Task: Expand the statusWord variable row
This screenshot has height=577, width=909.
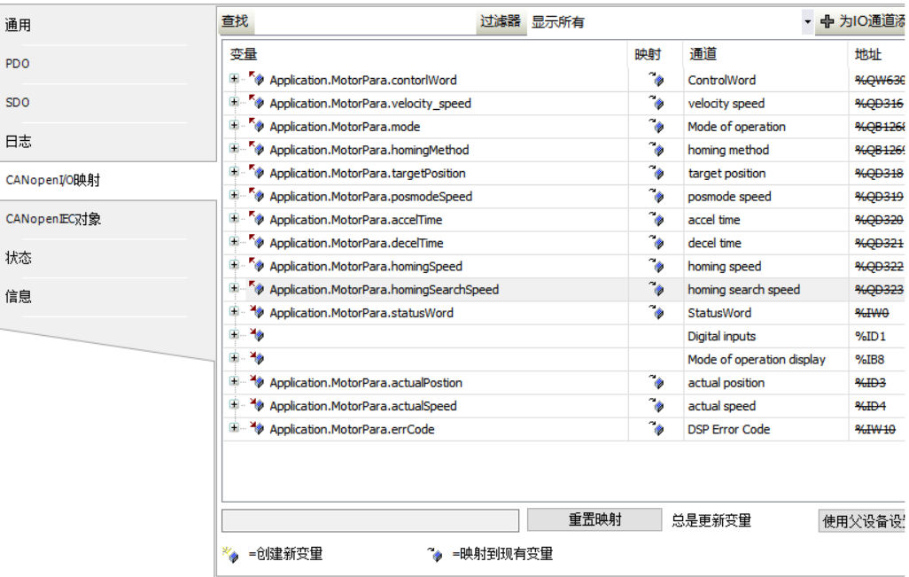Action: [x=233, y=311]
